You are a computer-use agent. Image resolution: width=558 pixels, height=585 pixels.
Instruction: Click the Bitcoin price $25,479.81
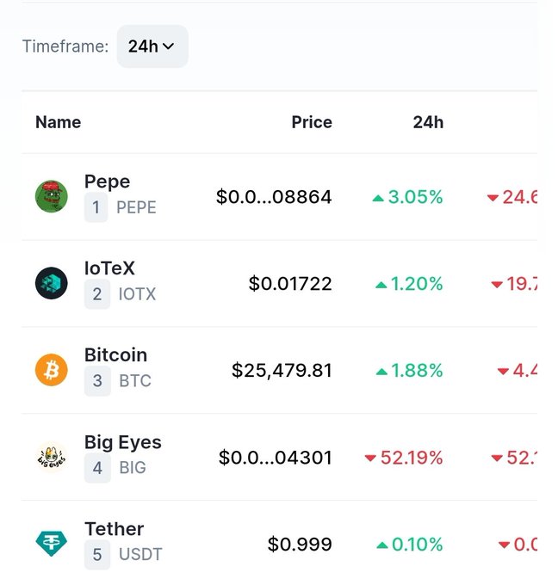282,371
